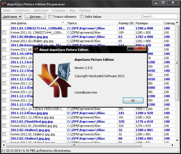The width and height of the screenshot is (181, 154).
Task: Open the Файл menu
Action: point(7,10)
